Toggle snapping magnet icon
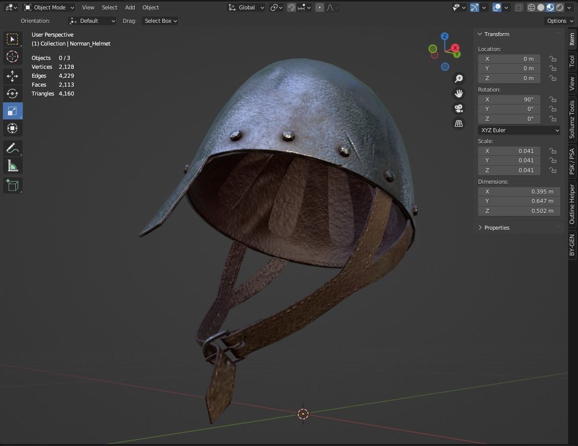This screenshot has height=446, width=578. click(291, 7)
